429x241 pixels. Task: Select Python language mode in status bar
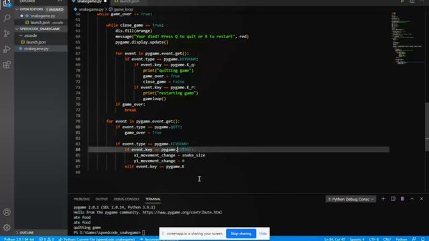402,239
